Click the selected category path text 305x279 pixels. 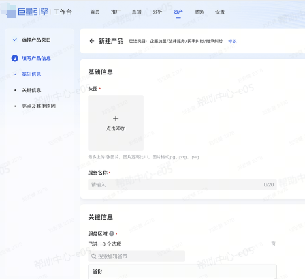coord(186,41)
